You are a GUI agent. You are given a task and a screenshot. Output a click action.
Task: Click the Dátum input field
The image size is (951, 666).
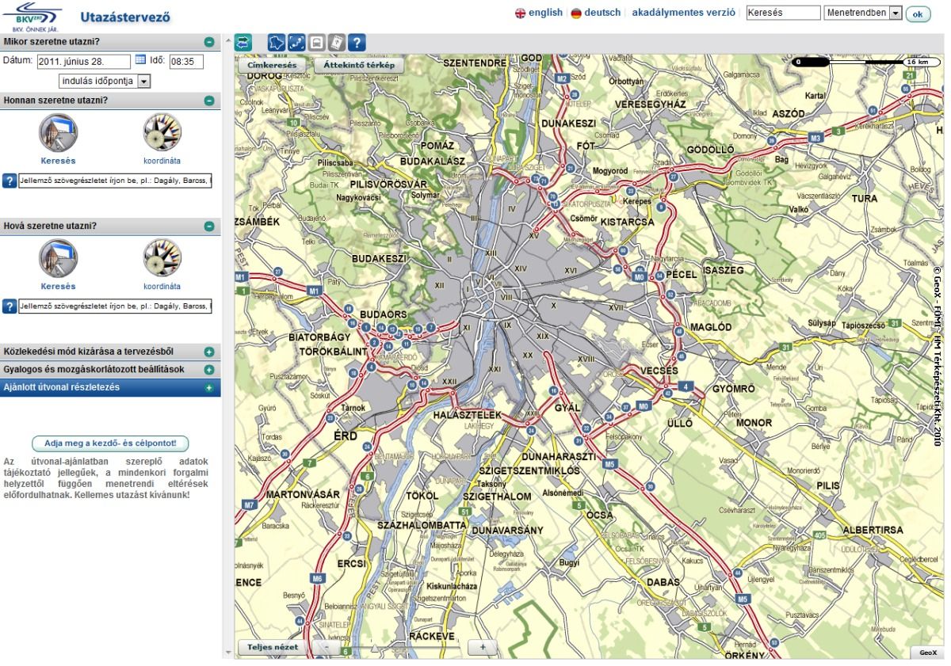click(83, 61)
